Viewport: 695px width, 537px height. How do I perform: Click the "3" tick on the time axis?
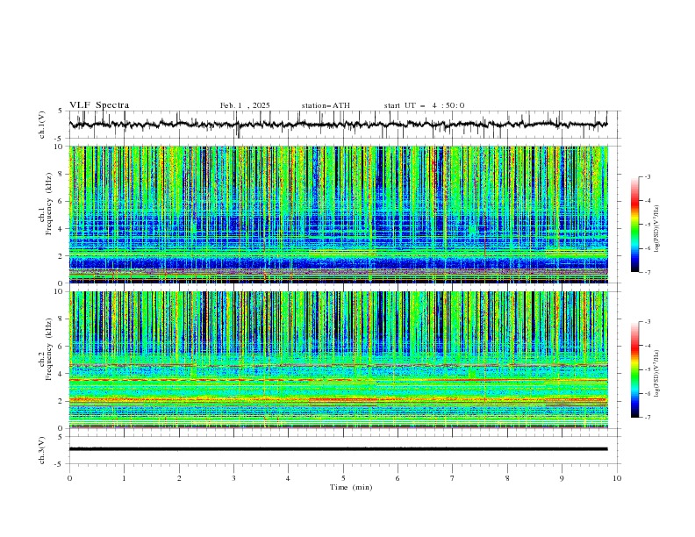[x=233, y=478]
